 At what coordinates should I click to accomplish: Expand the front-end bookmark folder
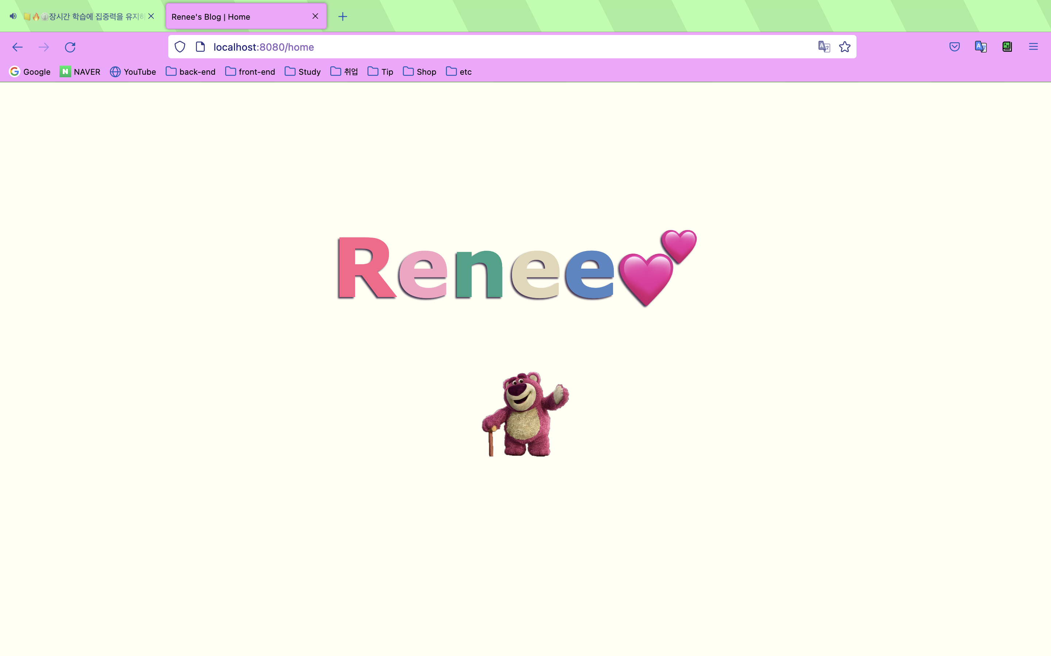click(x=250, y=71)
